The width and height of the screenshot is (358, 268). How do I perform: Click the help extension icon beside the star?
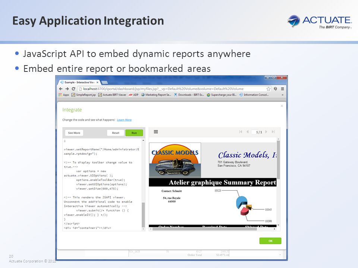(x=276, y=89)
